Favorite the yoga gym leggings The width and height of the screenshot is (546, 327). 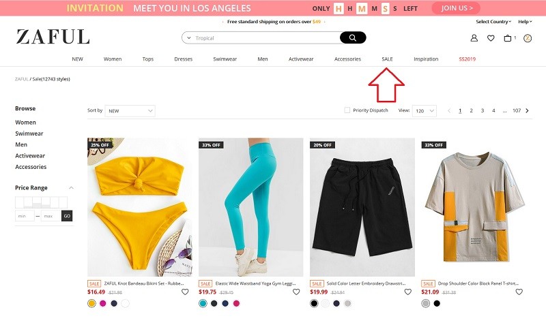(296, 292)
